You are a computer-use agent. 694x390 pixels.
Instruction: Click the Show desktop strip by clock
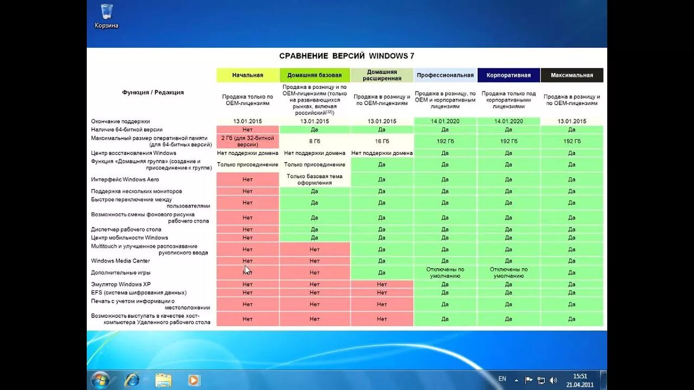click(603, 380)
